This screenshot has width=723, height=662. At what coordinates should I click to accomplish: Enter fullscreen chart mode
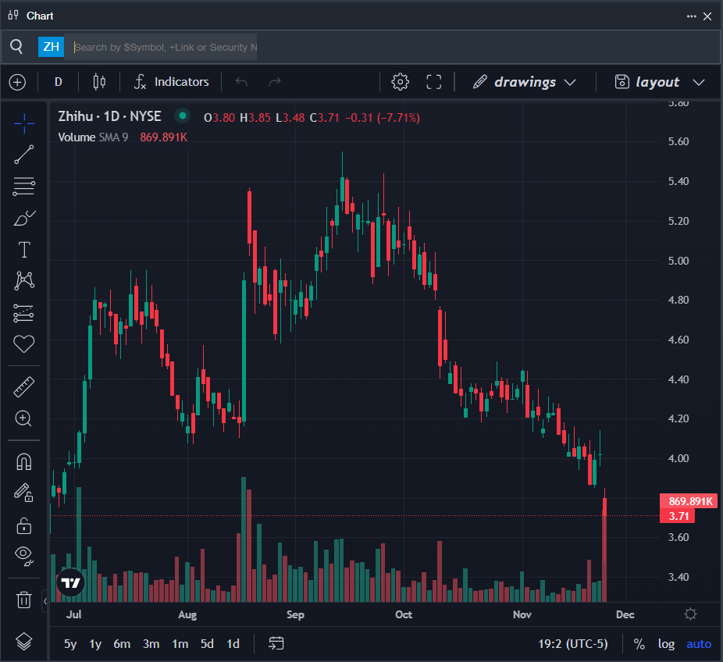434,82
